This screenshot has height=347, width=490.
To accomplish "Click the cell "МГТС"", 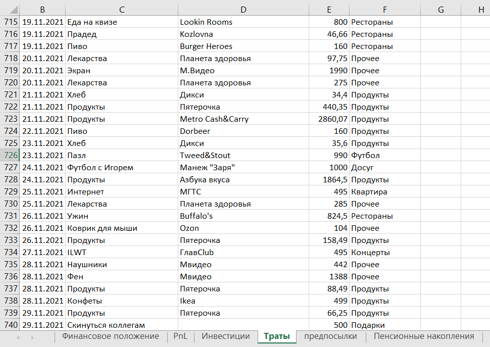I will (243, 192).
